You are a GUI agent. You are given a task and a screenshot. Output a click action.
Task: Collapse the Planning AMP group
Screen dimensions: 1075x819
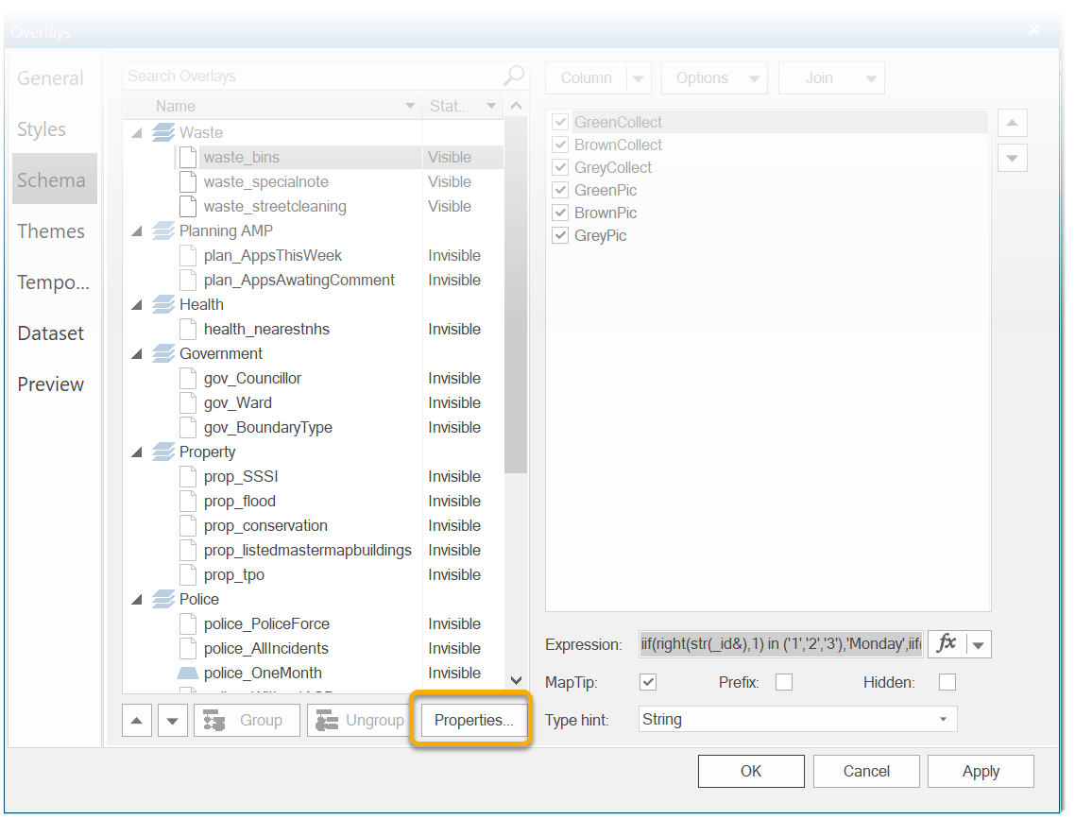(138, 231)
